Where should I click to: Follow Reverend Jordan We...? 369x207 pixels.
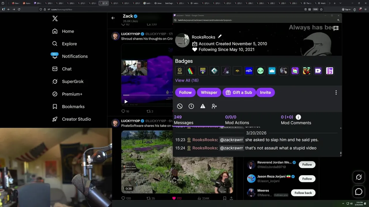pos(307,164)
